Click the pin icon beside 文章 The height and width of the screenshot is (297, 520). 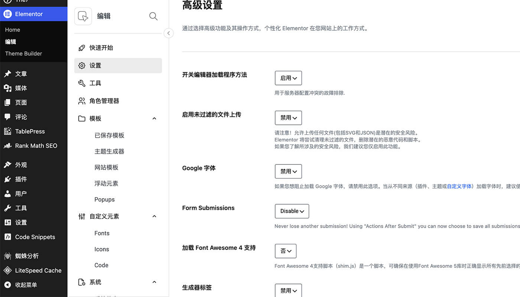pos(7,74)
